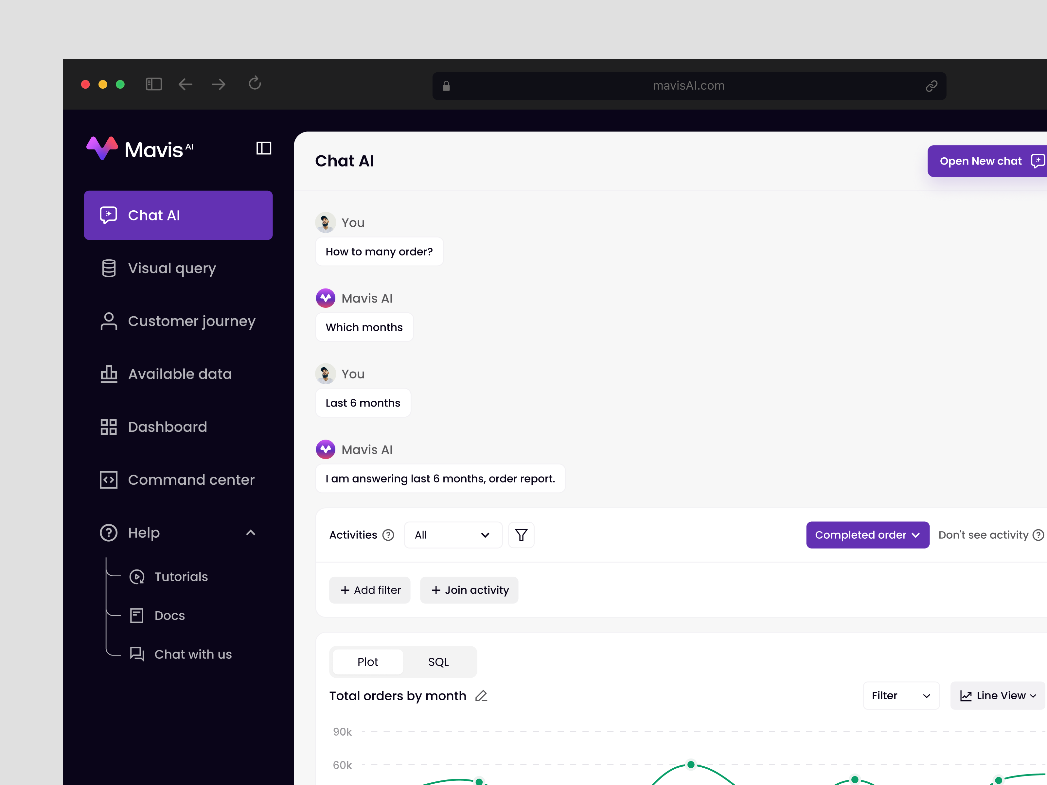Viewport: 1047px width, 785px height.
Task: Select the Customer journey icon
Action: tap(108, 321)
